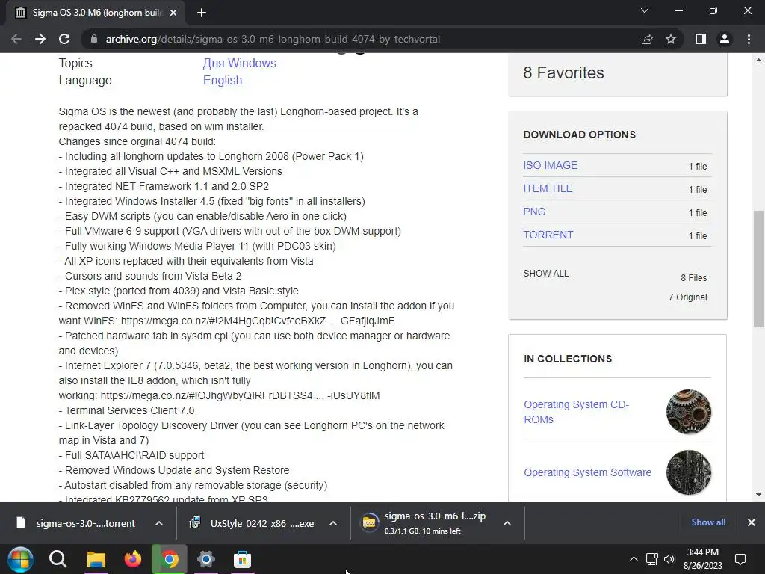This screenshot has width=765, height=574.
Task: Open the Chrome three-dot menu
Action: tap(749, 39)
